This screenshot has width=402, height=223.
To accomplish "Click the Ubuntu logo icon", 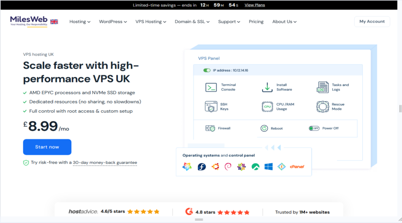I will click(215, 167).
